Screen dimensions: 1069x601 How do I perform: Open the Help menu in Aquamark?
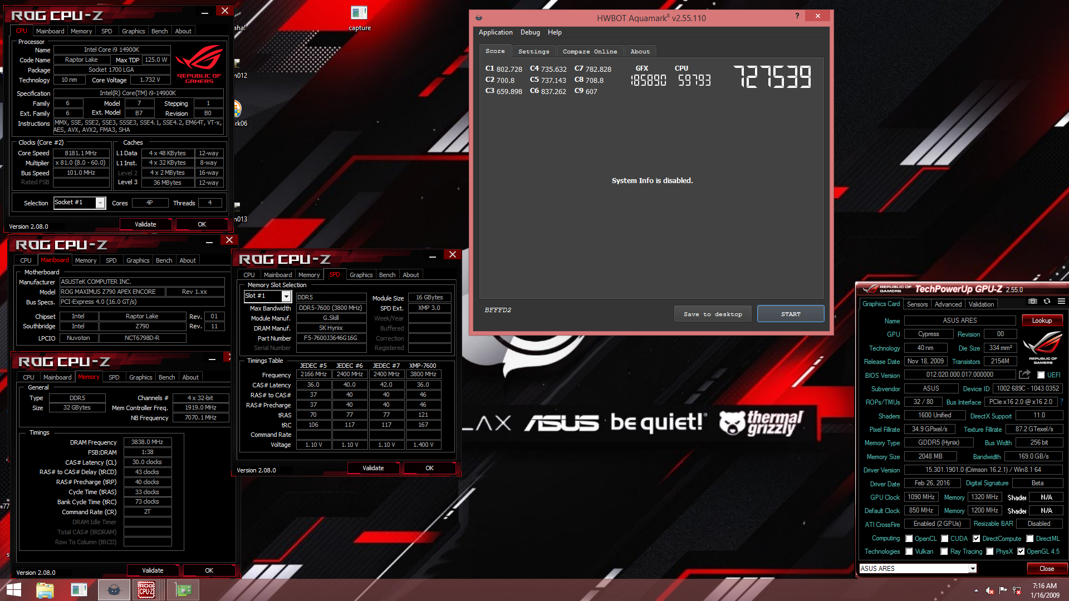click(x=555, y=32)
